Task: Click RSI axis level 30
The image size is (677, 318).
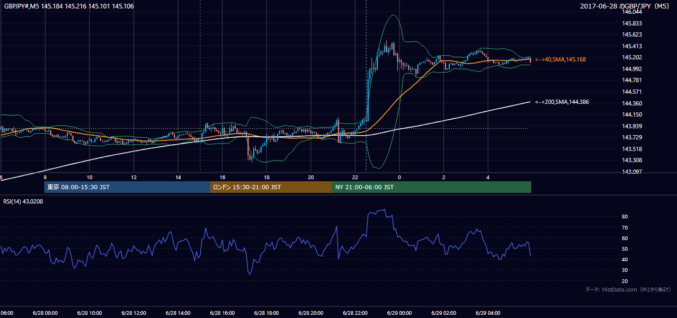Action: tap(625, 270)
